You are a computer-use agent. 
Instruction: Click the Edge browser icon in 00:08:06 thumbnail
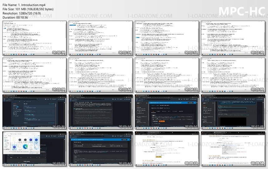25,147
